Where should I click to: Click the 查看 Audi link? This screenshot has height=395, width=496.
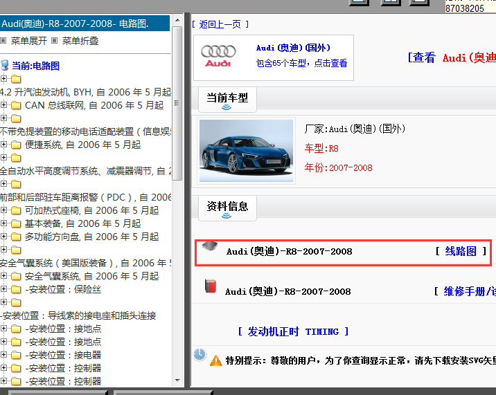pyautogui.click(x=452, y=57)
